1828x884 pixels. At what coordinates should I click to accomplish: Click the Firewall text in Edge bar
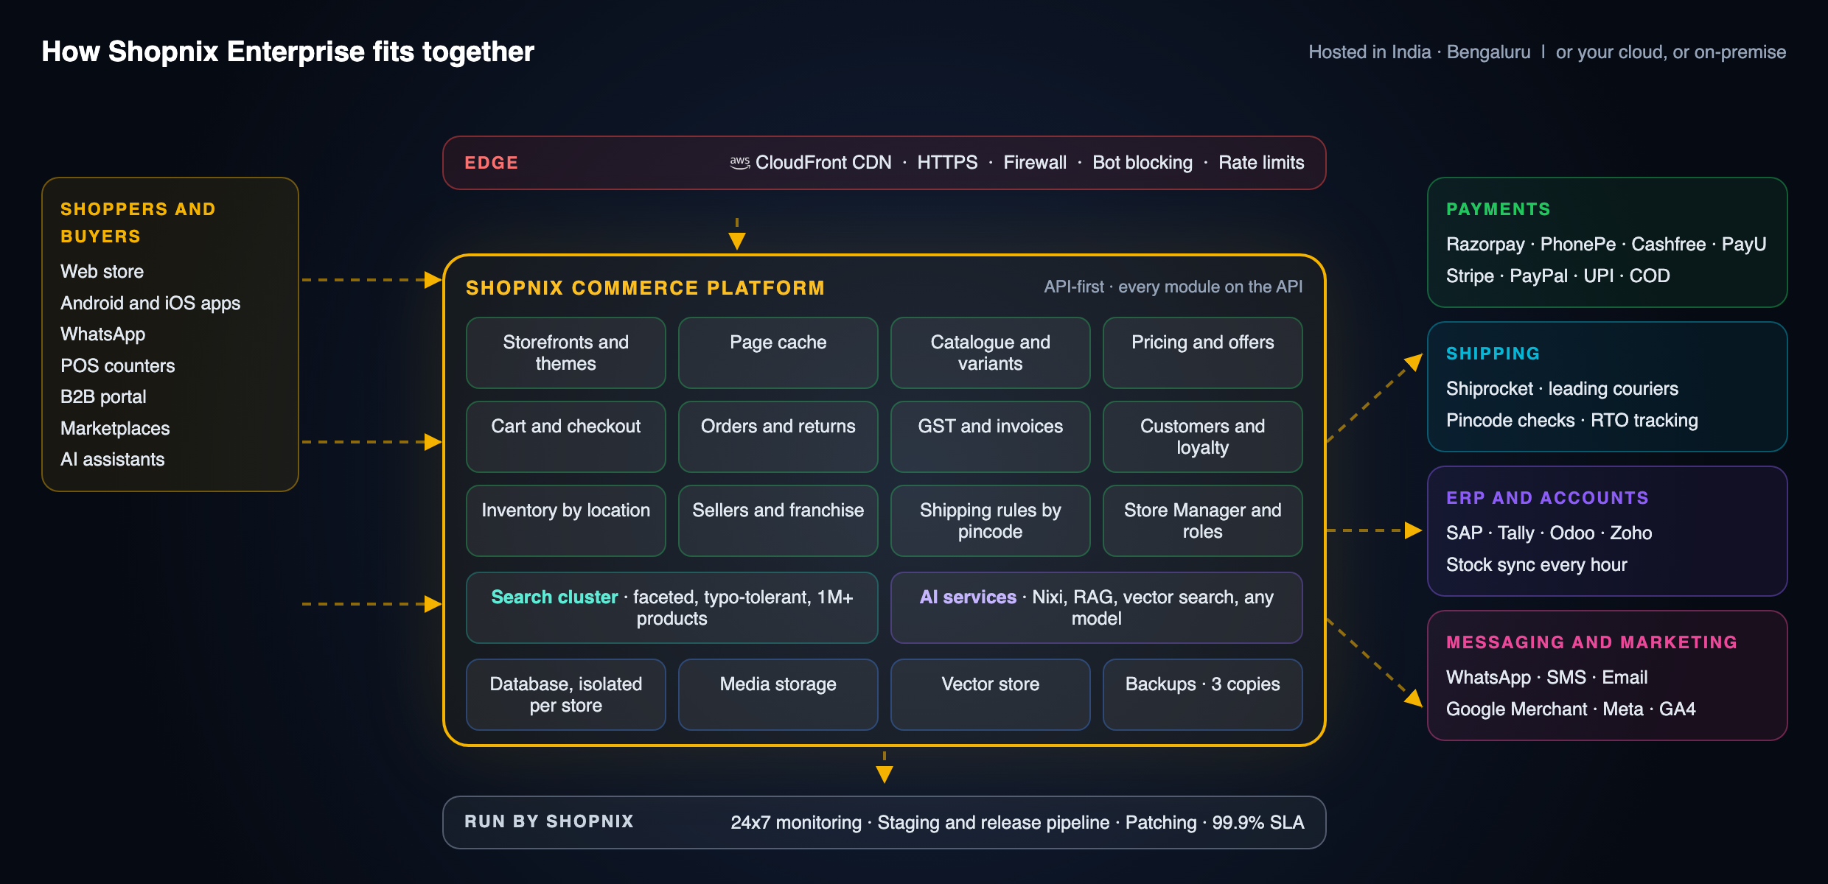tap(1035, 163)
